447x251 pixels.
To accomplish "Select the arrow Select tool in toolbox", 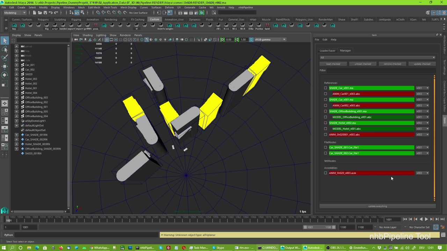I will pyautogui.click(x=5, y=40).
